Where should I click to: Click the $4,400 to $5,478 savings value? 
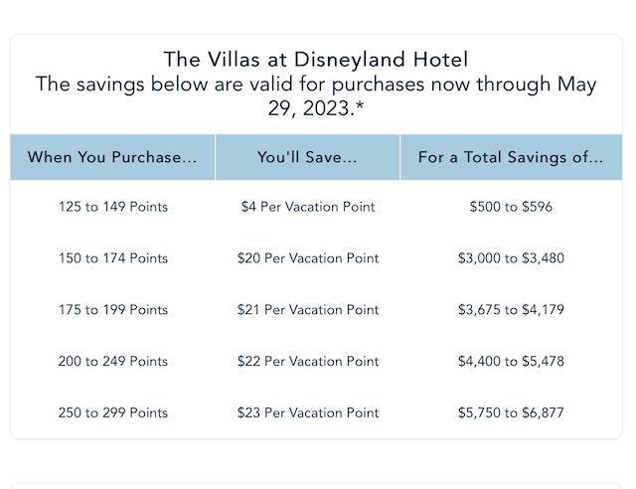pyautogui.click(x=511, y=361)
